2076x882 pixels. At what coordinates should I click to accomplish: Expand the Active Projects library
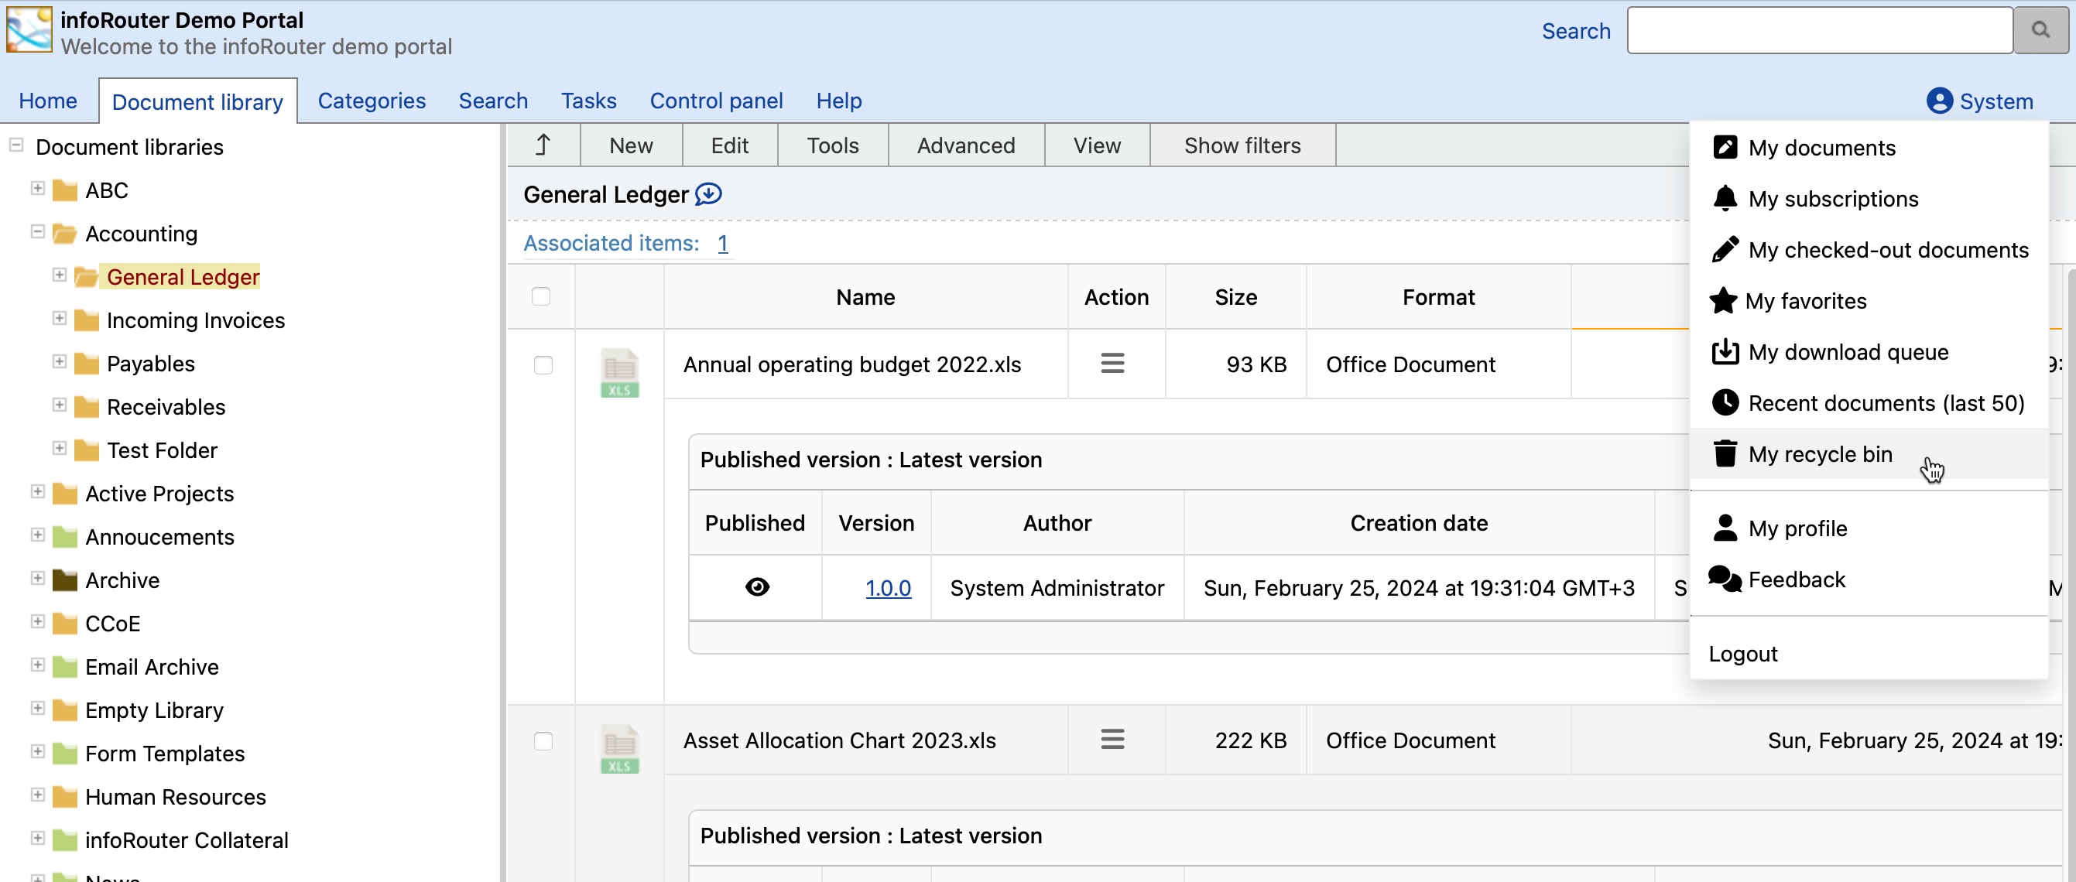37,491
